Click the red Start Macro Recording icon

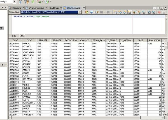click(x=159, y=12)
